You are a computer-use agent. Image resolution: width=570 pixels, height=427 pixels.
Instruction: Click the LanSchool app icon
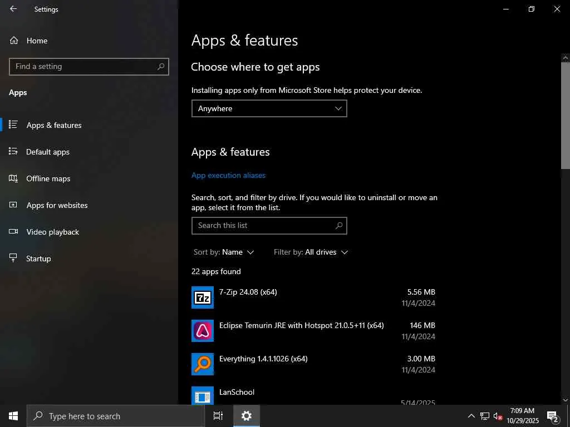click(203, 395)
